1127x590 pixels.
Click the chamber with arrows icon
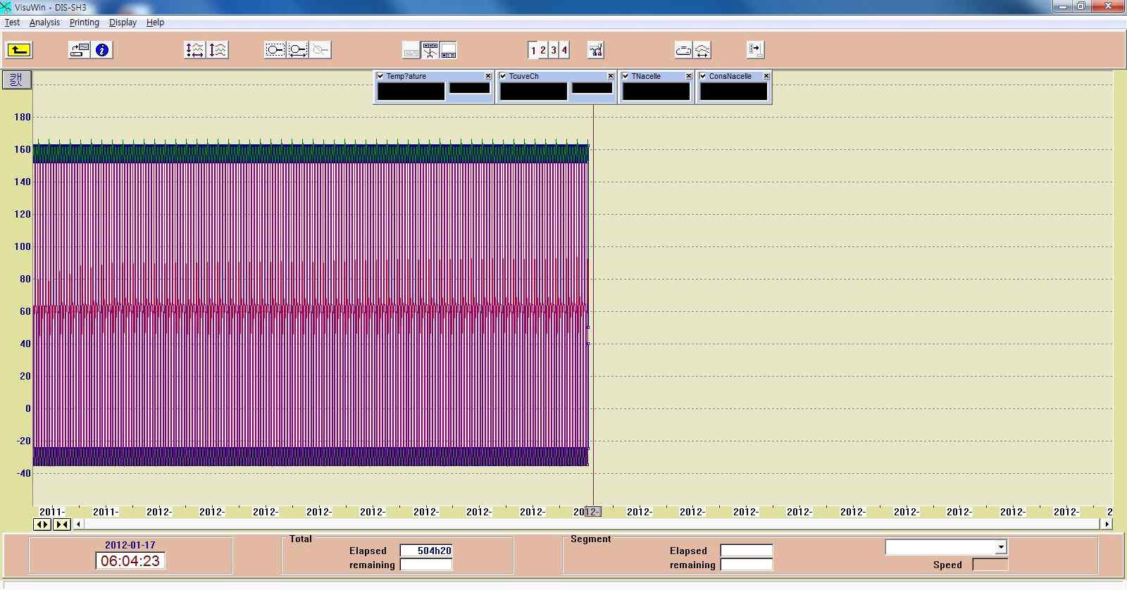point(702,50)
